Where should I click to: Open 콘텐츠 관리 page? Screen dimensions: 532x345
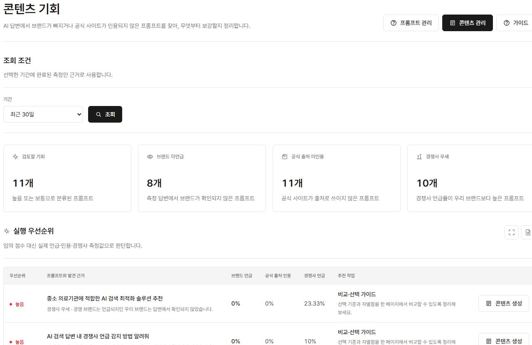click(468, 23)
